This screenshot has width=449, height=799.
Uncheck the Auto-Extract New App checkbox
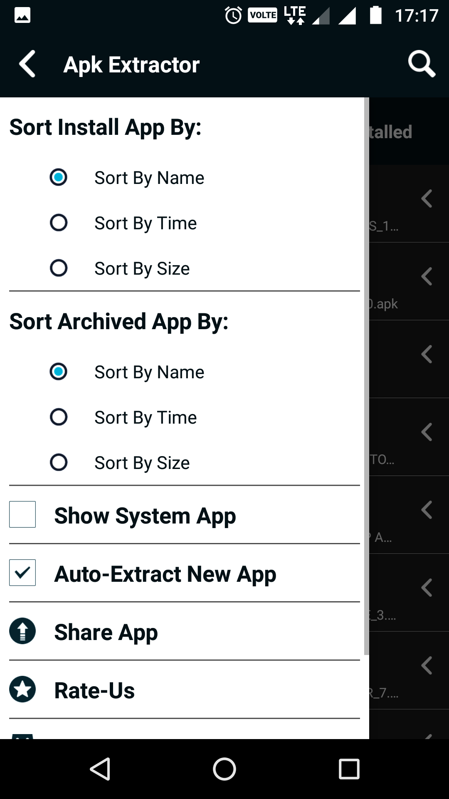[22, 573]
